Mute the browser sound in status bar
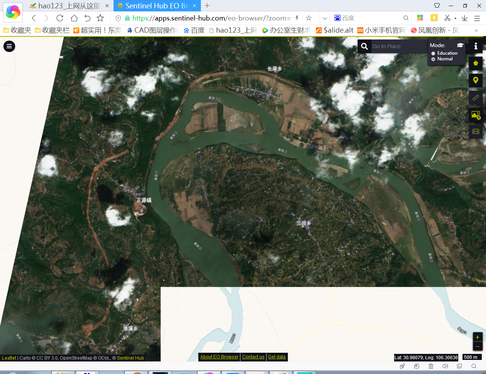Viewport: 486px width, 374px height. coord(445,366)
